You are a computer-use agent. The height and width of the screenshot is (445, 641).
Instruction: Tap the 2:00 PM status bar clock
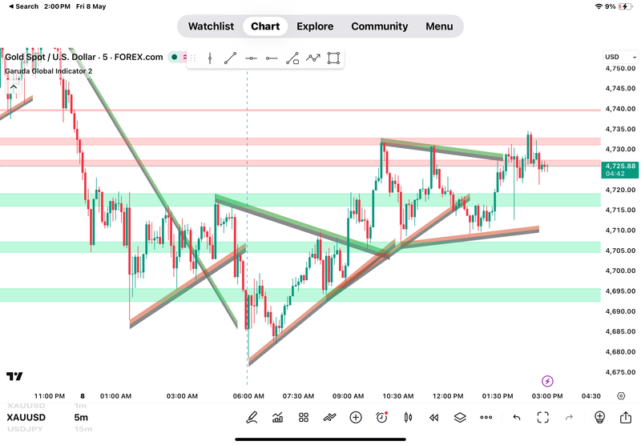[57, 6]
